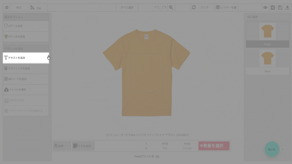Click テキストを追加 to add text
This screenshot has height=164, width=292.
26,58
